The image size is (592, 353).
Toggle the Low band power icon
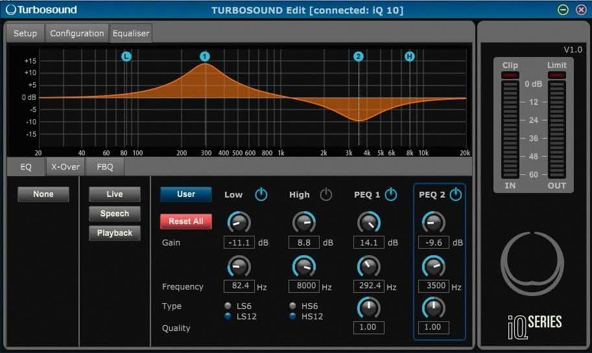261,194
